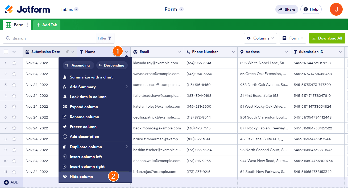This screenshot has height=188, width=348.
Task: Open the Address column menu chevron
Action: coord(287,52)
